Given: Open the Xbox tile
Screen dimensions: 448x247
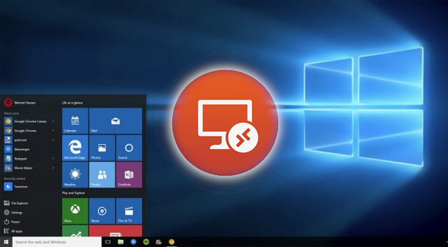Looking at the screenshot, I should (75, 211).
